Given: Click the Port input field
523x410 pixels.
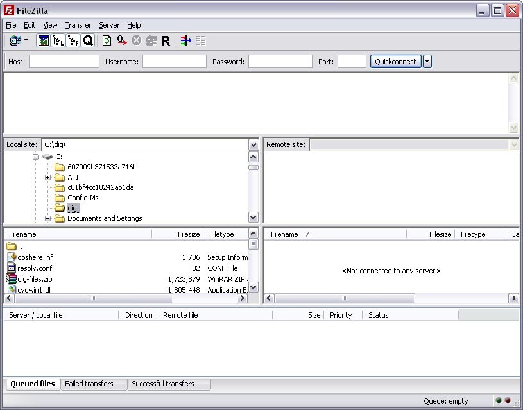Looking at the screenshot, I should 352,62.
